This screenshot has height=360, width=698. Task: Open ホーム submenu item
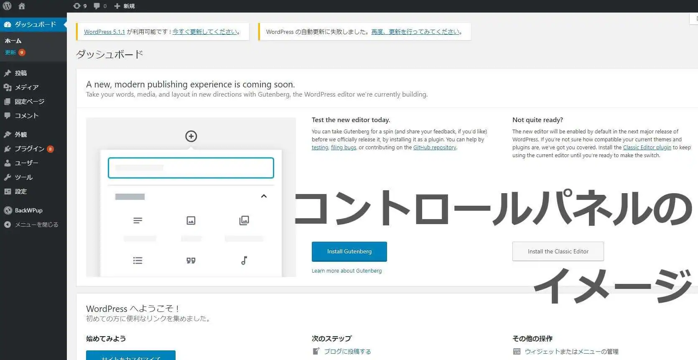pyautogui.click(x=13, y=41)
